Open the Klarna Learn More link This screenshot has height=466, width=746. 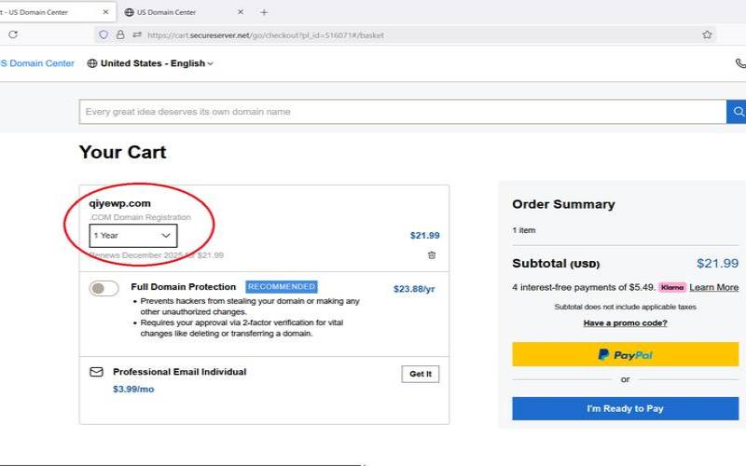point(713,287)
